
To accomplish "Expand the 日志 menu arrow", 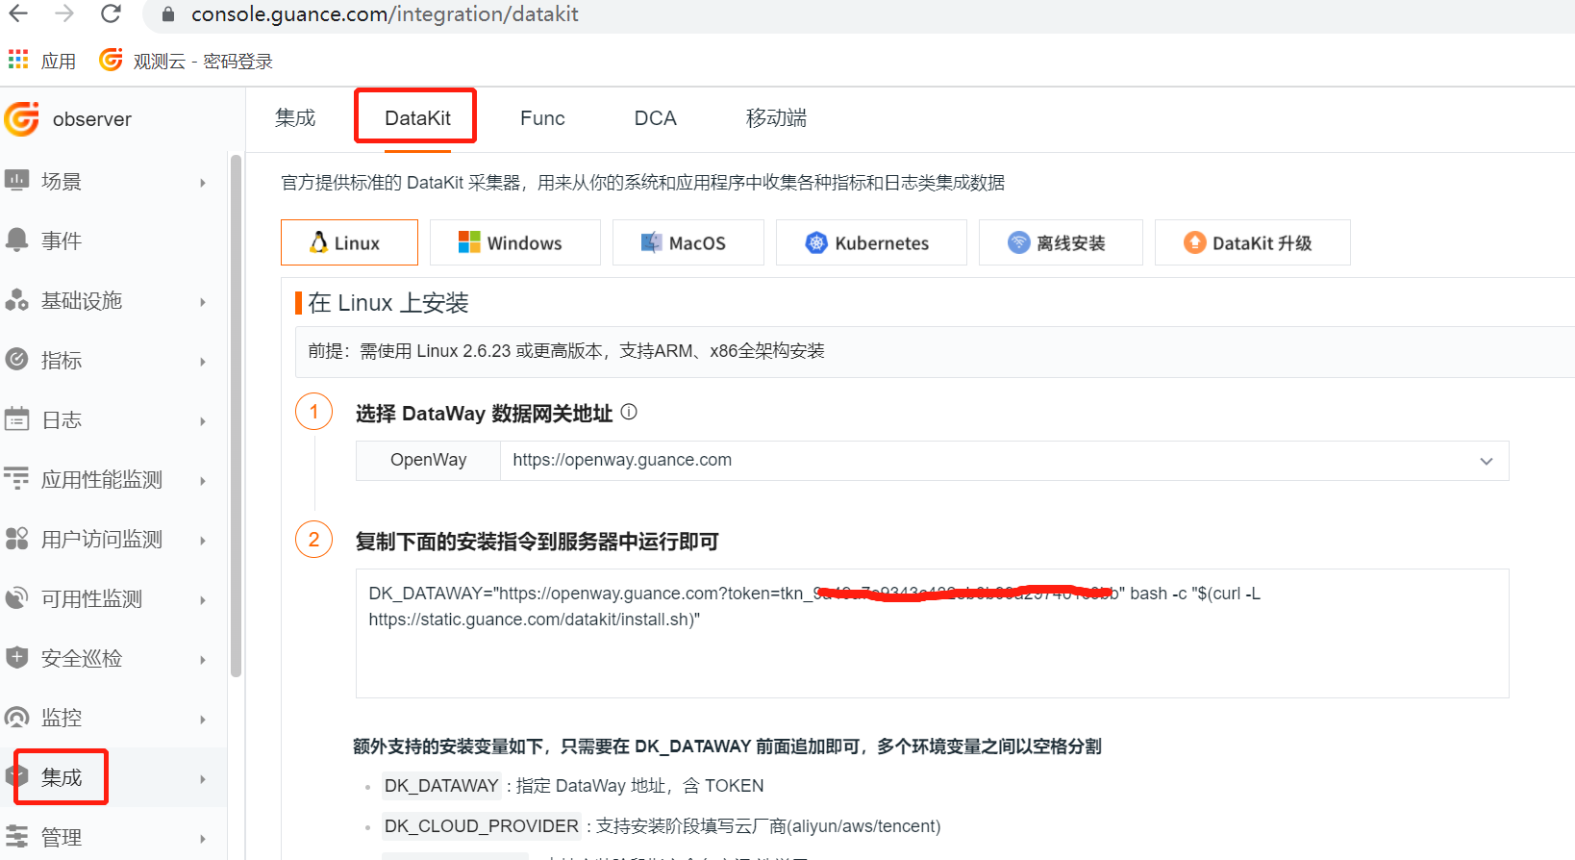I will click(x=203, y=421).
